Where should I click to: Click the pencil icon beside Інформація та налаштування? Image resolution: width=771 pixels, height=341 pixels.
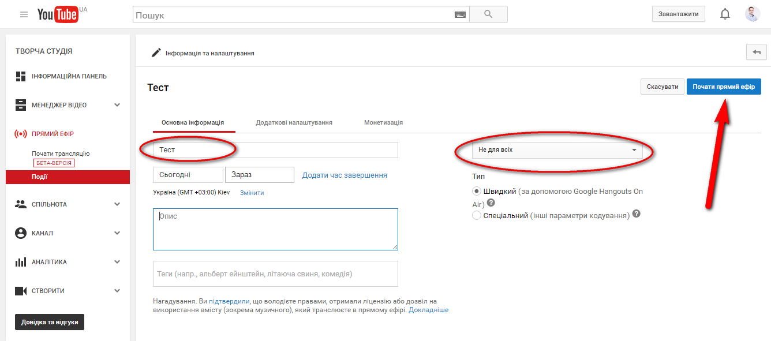pos(156,53)
